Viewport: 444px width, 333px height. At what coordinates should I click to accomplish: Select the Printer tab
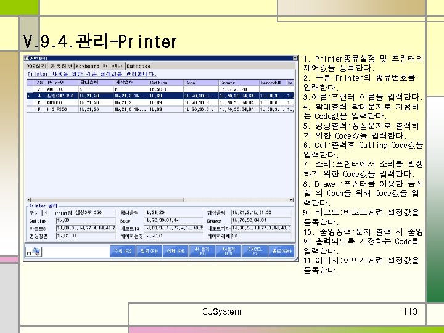click(x=113, y=66)
